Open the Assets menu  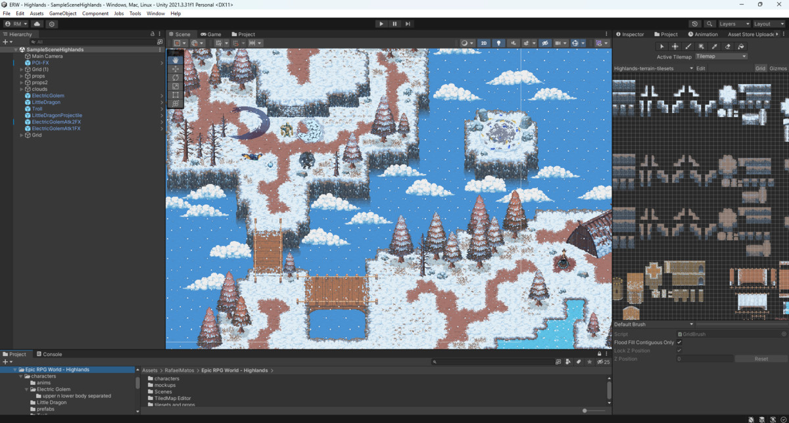(x=37, y=13)
